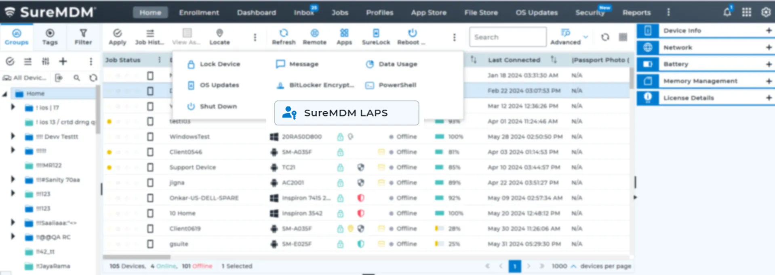Open the Data Usage option

(392, 64)
